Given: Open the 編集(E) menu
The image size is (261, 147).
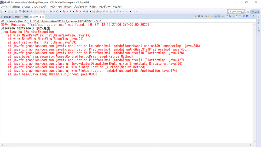Looking at the screenshot, I should coord(16,7).
